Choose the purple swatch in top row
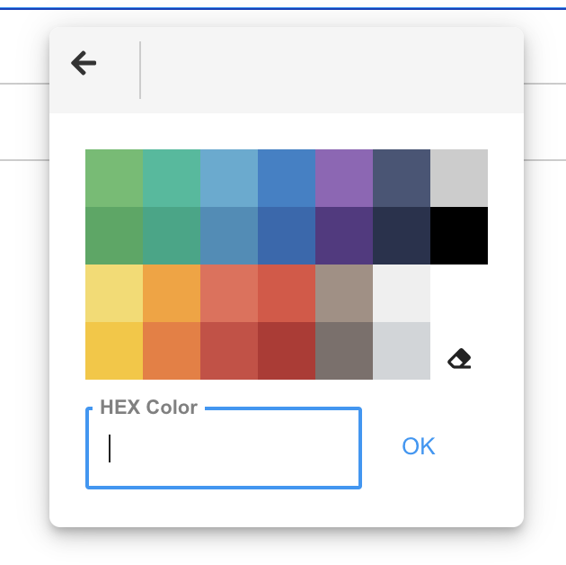This screenshot has height=565, width=566. (344, 178)
